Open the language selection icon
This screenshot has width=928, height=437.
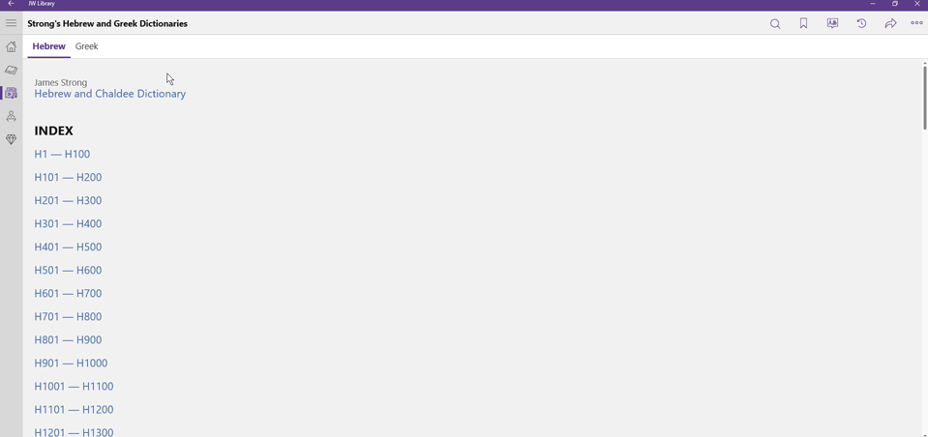point(832,23)
